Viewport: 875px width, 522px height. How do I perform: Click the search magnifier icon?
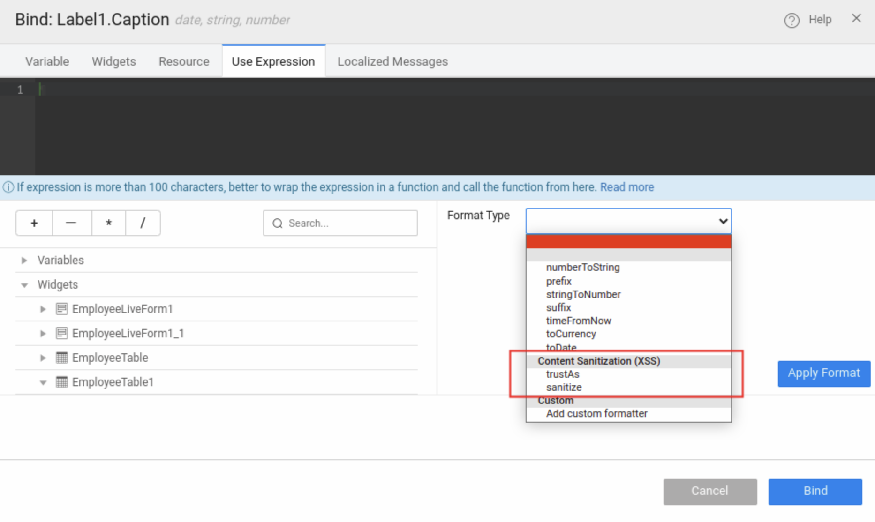point(278,223)
